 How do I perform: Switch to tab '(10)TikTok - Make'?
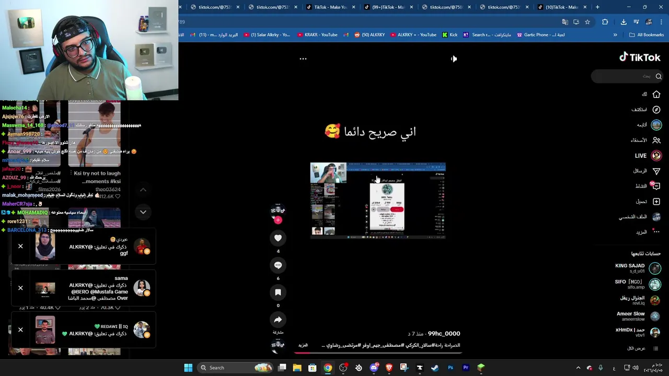pyautogui.click(x=562, y=7)
